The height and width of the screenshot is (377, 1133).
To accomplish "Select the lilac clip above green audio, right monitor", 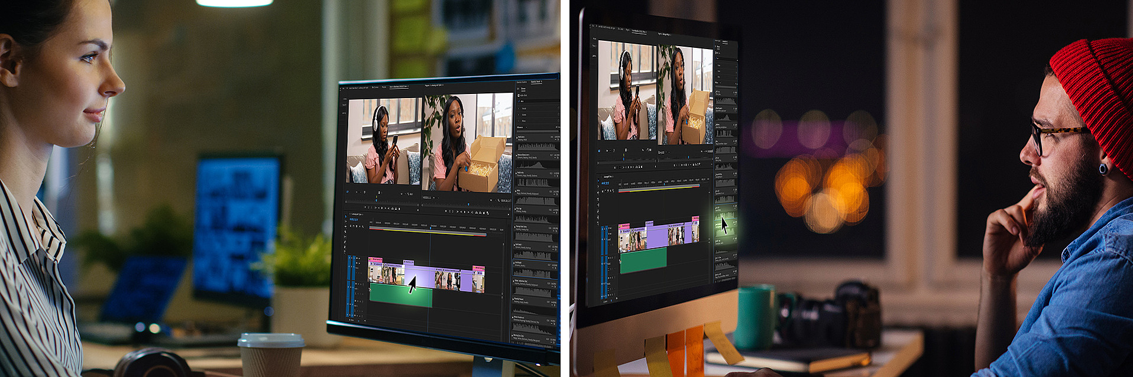I will click(657, 235).
